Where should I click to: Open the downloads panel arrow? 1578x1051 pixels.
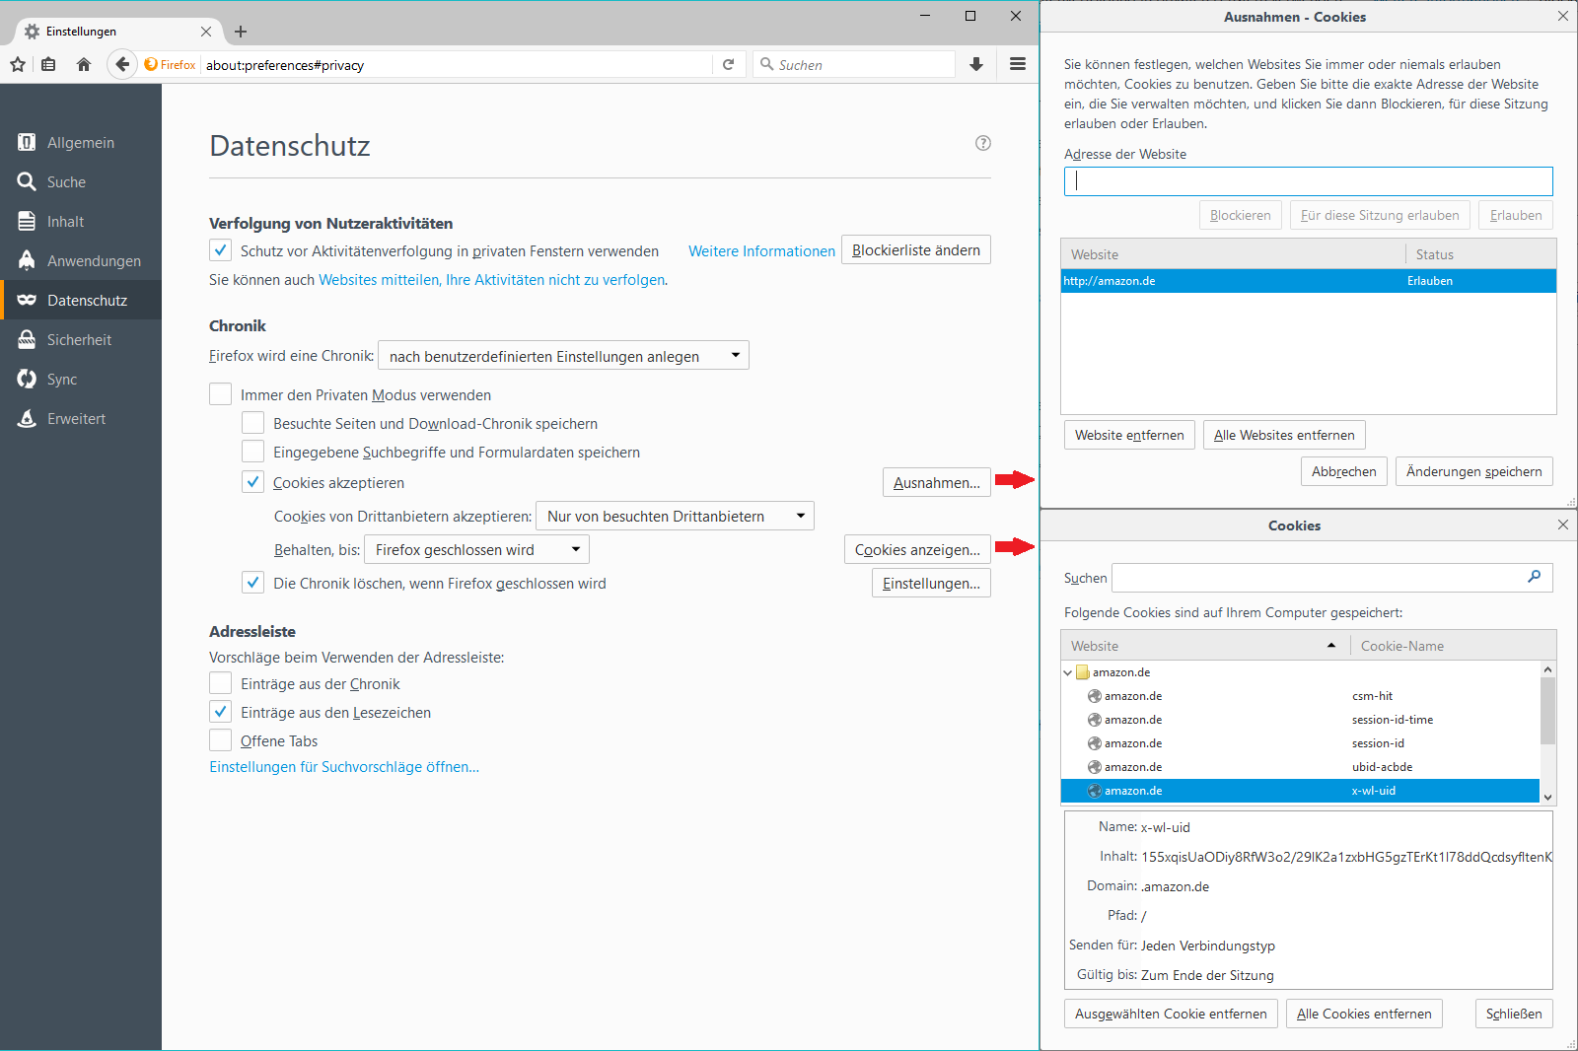coord(976,65)
